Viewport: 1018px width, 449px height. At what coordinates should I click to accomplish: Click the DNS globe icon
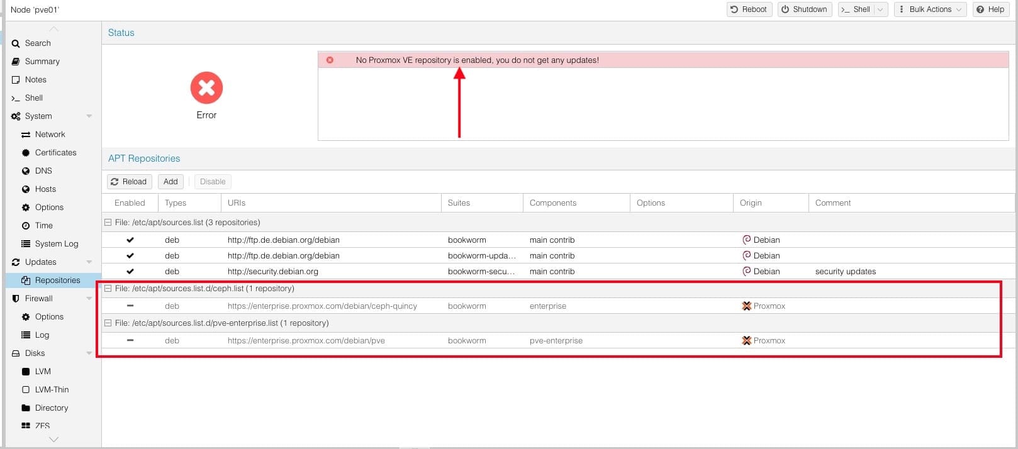click(x=26, y=171)
